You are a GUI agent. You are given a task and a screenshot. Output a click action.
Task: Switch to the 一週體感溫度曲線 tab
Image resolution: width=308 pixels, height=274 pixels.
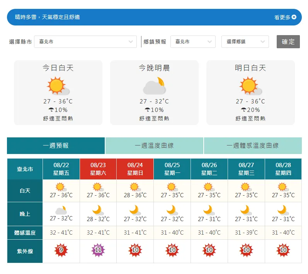click(253, 145)
